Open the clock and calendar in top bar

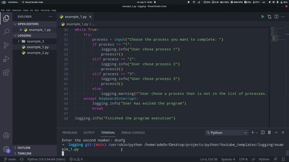pyautogui.click(x=144, y=2)
